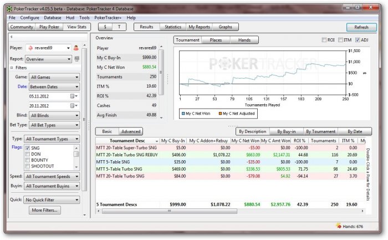388x240 pixels.
Task: Click the blue My C Net Won legend swatch
Action: click(183, 114)
